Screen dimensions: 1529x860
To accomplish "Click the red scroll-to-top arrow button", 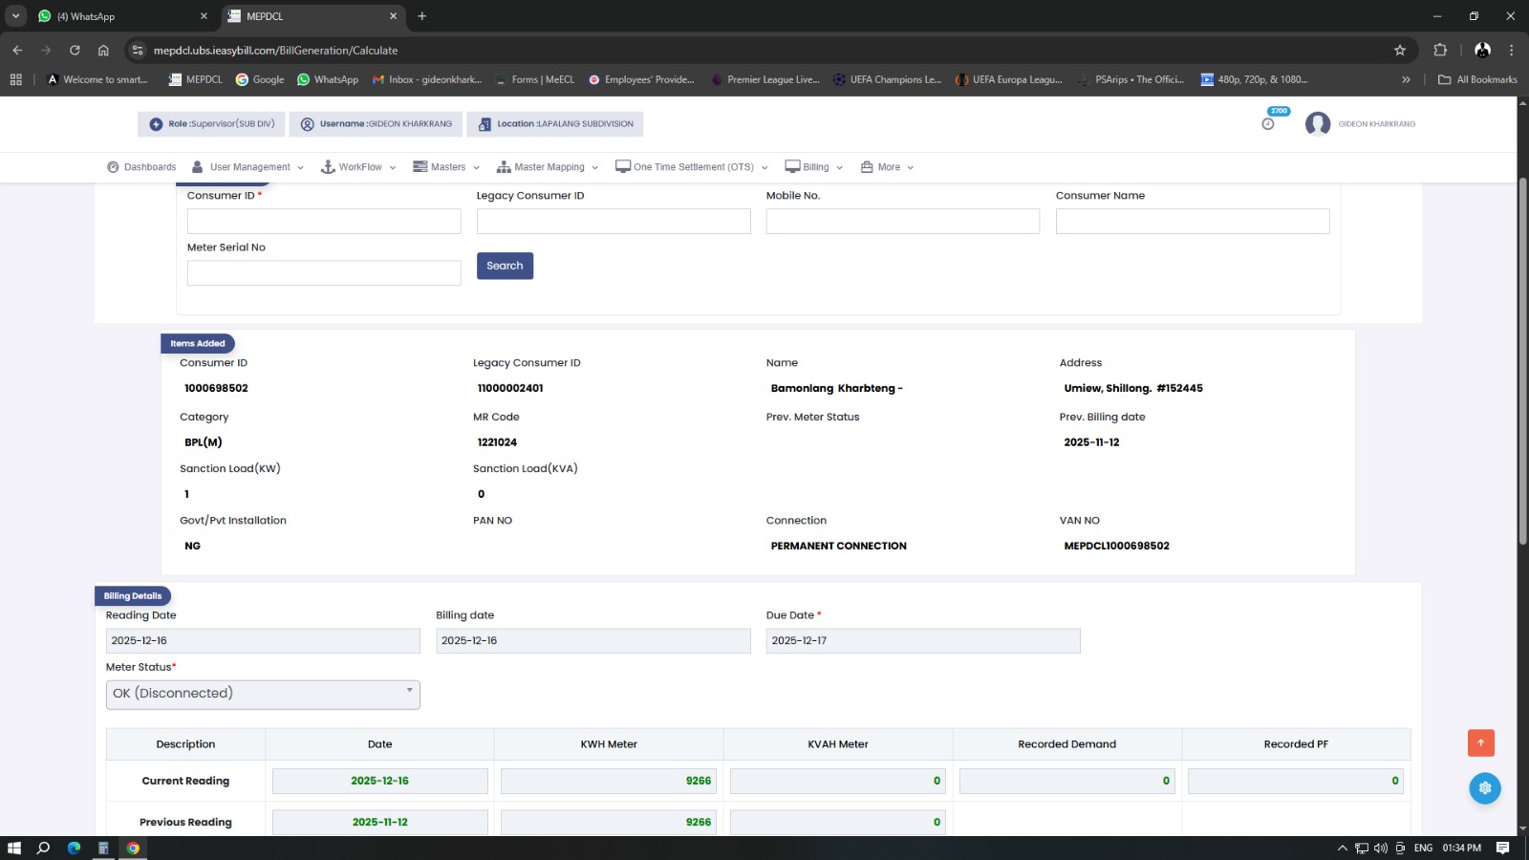I will click(1480, 742).
